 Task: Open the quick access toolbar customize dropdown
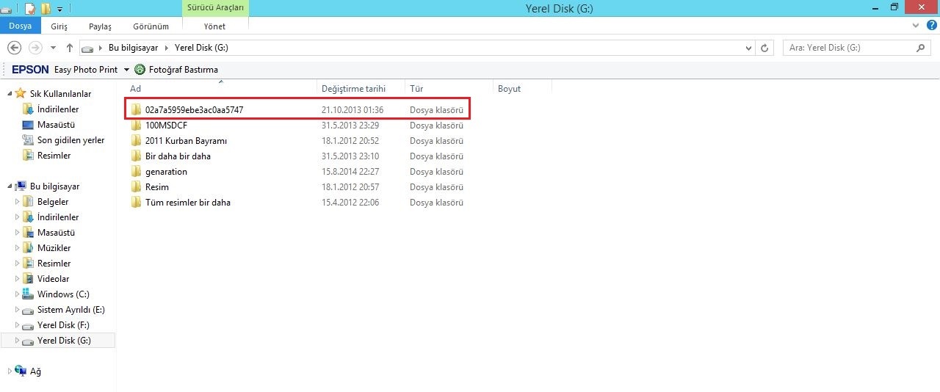(59, 9)
